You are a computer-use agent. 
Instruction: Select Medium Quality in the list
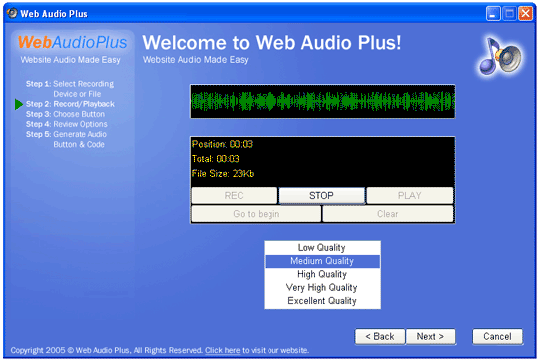[x=322, y=261]
